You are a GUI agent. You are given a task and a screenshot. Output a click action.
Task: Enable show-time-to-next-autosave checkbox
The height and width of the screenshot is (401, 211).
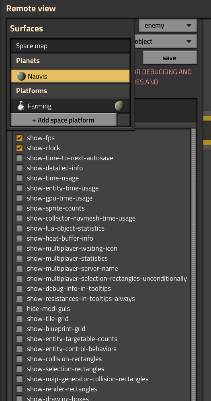pyautogui.click(x=19, y=158)
